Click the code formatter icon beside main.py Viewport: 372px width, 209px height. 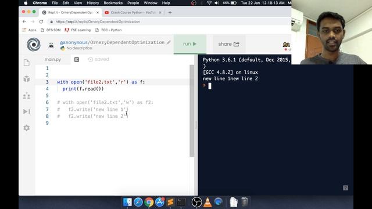(x=77, y=59)
